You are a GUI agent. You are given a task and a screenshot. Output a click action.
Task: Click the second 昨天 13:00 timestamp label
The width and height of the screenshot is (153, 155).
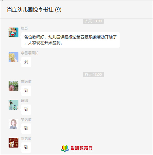point(93,74)
